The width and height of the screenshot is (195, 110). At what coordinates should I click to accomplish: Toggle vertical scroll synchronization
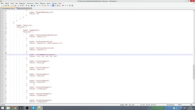point(43,5)
